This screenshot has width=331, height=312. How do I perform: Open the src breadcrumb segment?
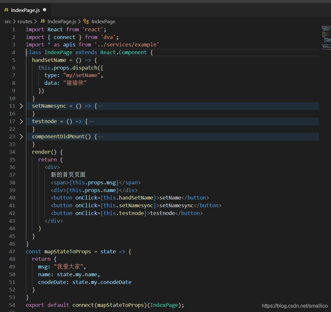pos(8,22)
